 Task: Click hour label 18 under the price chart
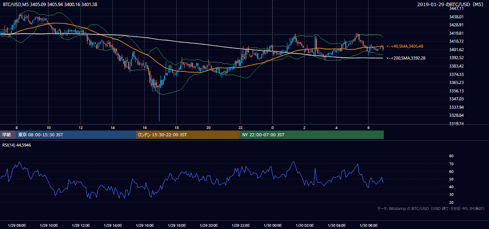click(176, 127)
